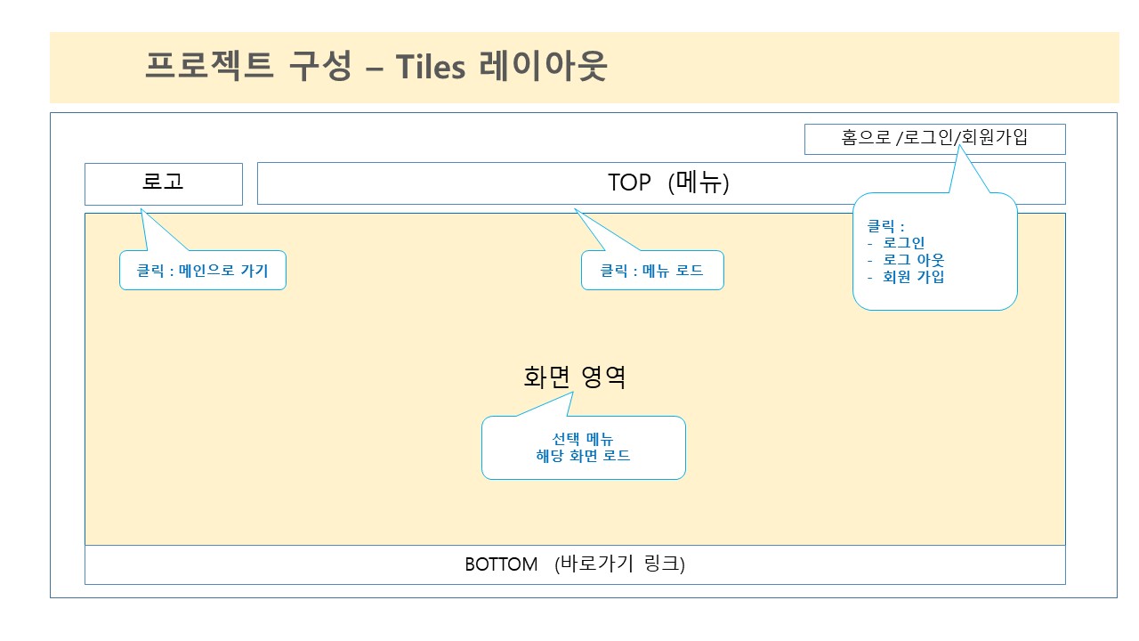Click '회원 가입' item in the callout list
This screenshot has width=1139, height=641.
pyautogui.click(x=913, y=276)
